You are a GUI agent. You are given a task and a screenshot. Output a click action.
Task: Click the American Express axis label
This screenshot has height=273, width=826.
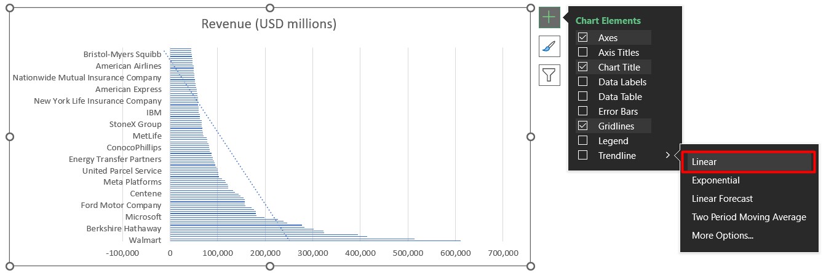[x=129, y=89]
